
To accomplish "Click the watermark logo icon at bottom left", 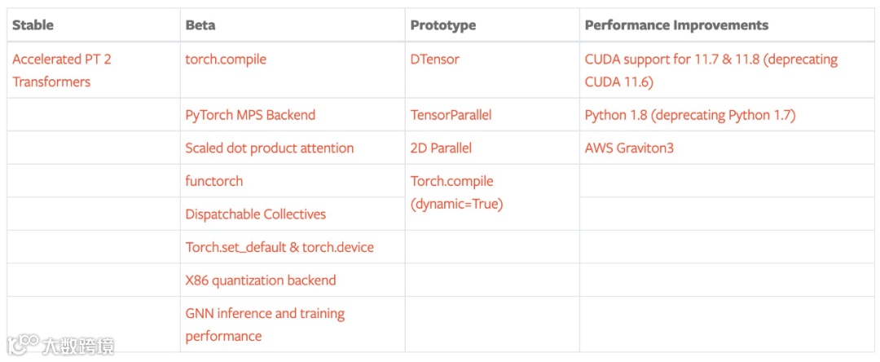I will 28,344.
